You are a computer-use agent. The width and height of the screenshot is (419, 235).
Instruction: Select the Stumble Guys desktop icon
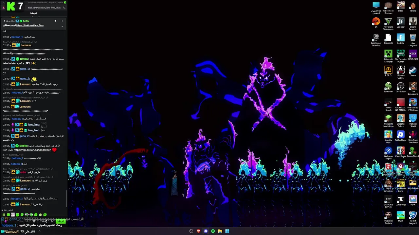(x=388, y=137)
